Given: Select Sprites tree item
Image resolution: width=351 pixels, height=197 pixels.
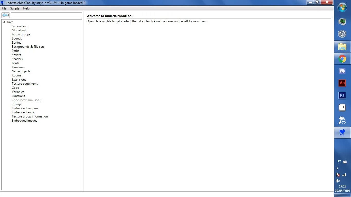Looking at the screenshot, I should [16, 43].
